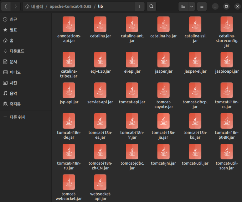242x202 pixels.
Task: Open 다른 위치 (Other Locations)
Action: point(26,117)
